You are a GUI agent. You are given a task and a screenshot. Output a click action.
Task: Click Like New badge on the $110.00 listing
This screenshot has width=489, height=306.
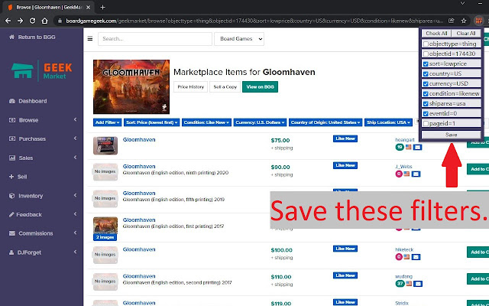tap(345, 275)
